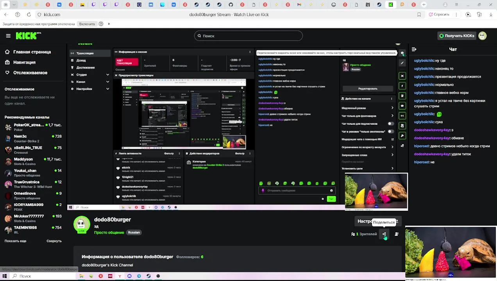
Task: Select Достижения in dashboard menu
Action: (x=86, y=68)
